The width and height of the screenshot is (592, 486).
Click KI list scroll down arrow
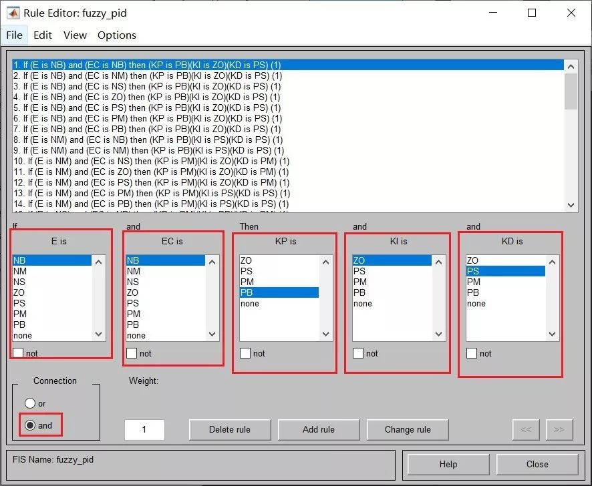tap(439, 334)
